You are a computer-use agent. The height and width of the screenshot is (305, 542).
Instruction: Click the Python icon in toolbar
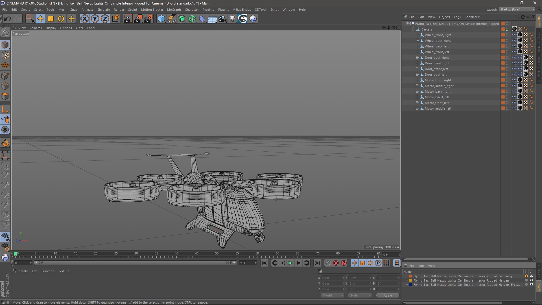pyautogui.click(x=253, y=19)
